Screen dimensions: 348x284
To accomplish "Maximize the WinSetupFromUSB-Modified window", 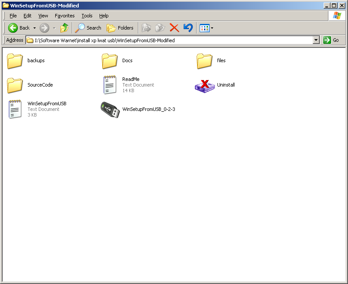I will click(334, 6).
